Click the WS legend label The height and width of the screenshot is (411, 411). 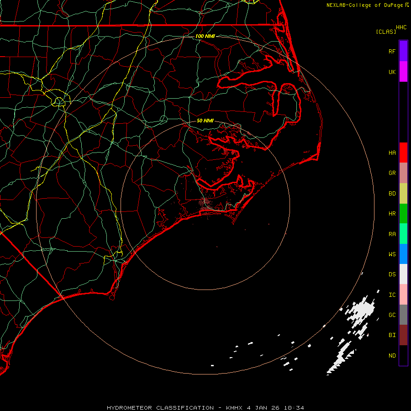coord(392,254)
